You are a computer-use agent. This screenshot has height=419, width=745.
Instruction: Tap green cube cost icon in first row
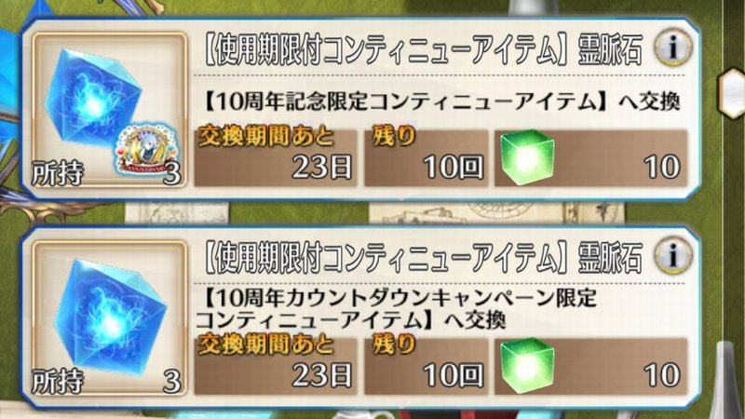527,156
